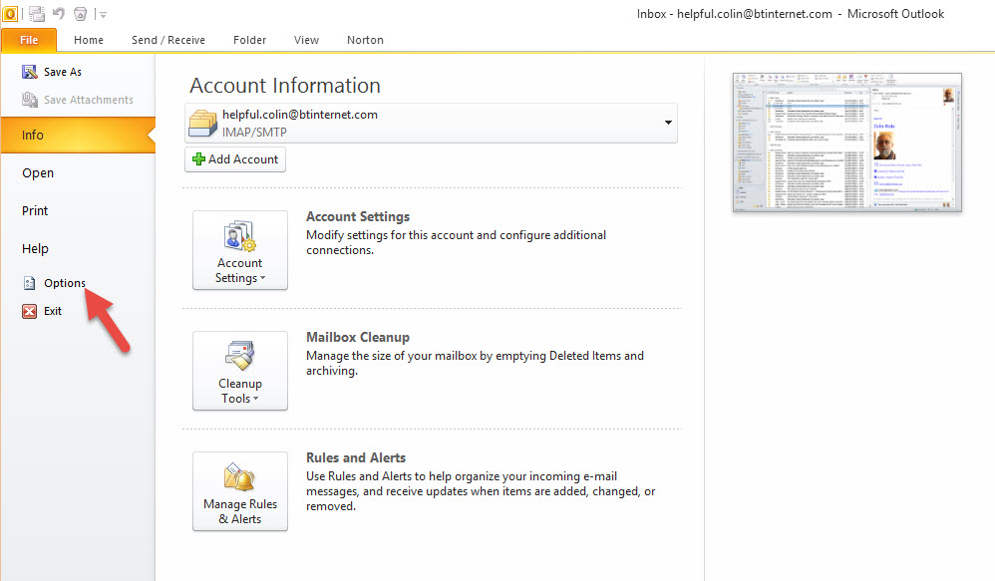
Task: Click the Outlook window preview thumbnail
Action: [x=847, y=143]
